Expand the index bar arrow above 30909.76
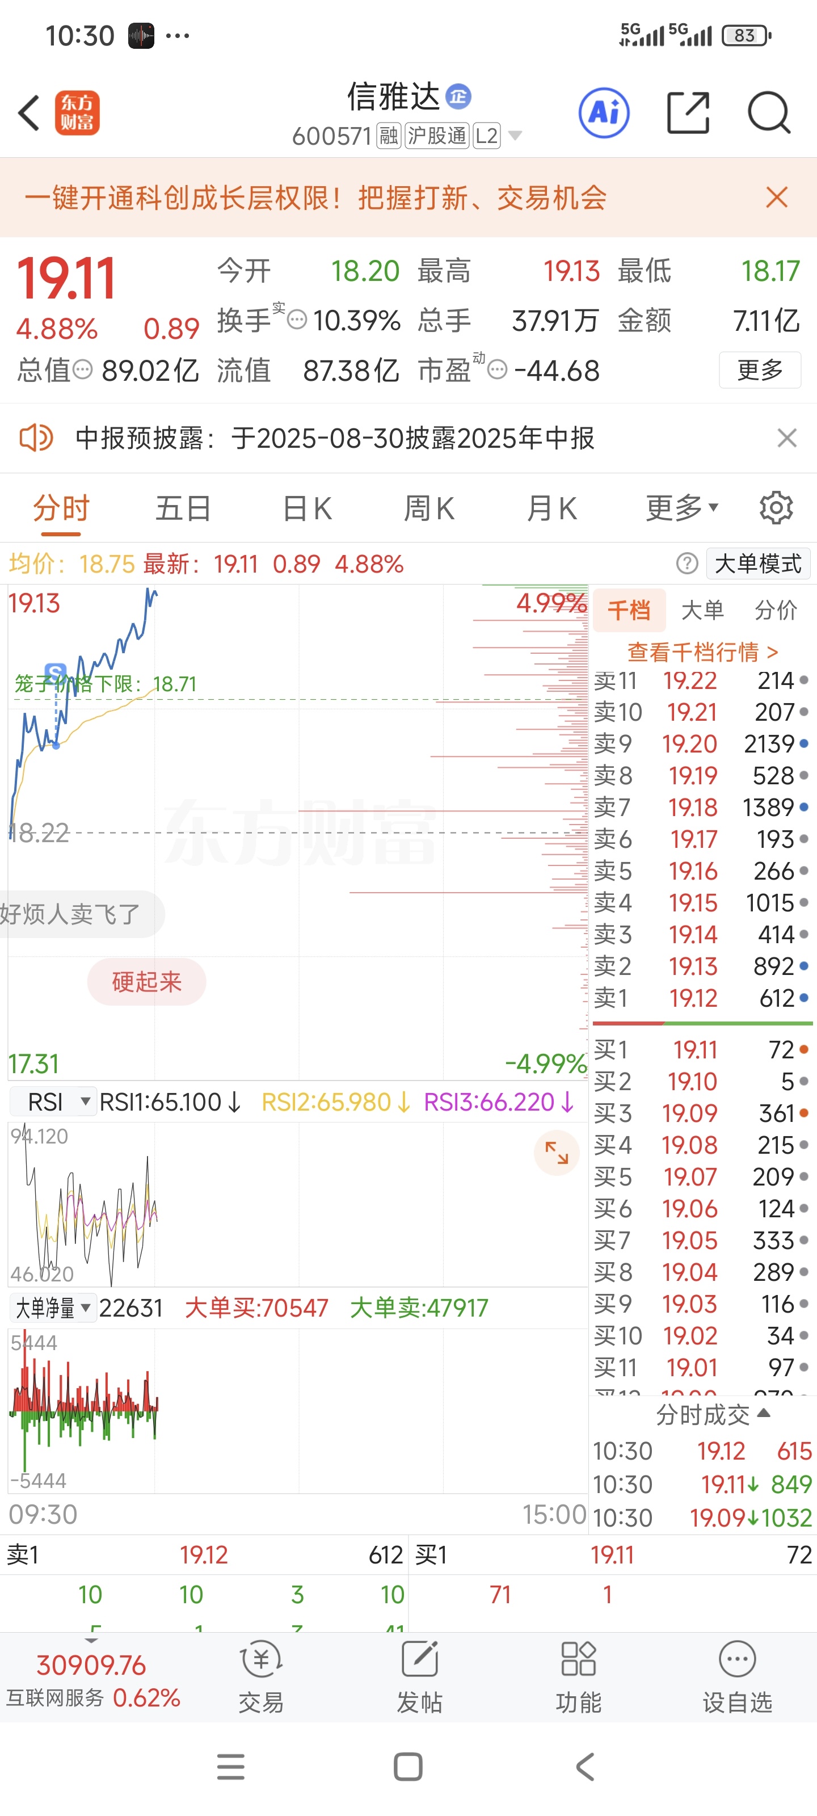Screen dimensions: 817x1816 point(92,1641)
